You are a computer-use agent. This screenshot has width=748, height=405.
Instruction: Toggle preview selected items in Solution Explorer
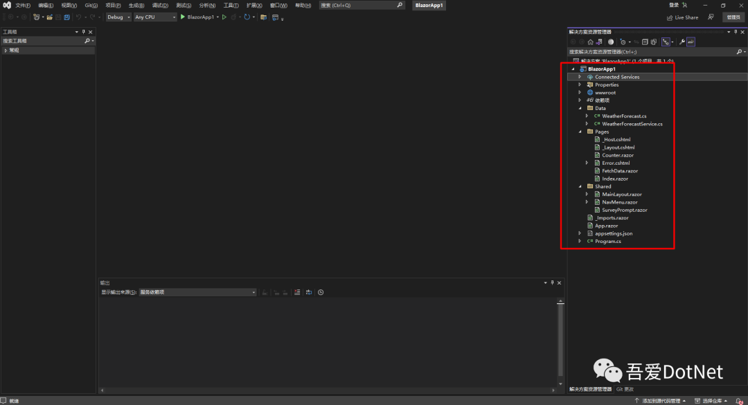(x=691, y=42)
